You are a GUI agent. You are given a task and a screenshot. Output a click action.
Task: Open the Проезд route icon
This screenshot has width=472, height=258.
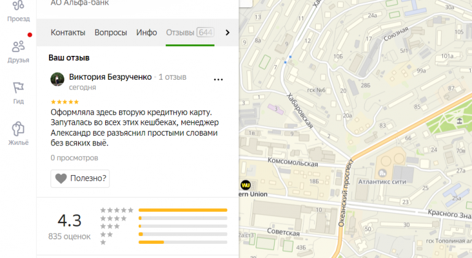18,6
